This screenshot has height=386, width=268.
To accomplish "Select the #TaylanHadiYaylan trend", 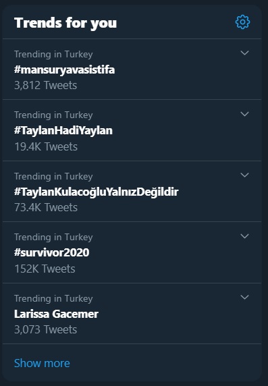I will 63,130.
